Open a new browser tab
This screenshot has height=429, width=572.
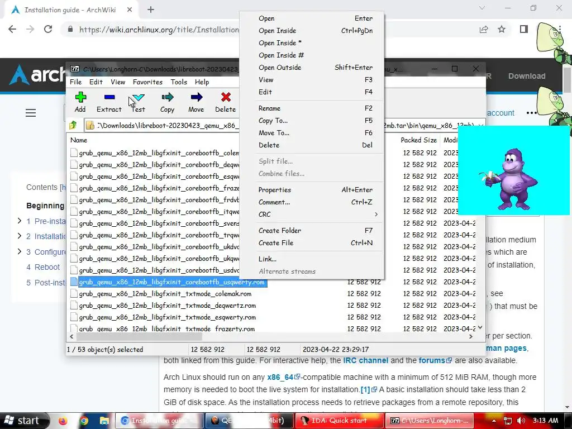[x=151, y=10]
